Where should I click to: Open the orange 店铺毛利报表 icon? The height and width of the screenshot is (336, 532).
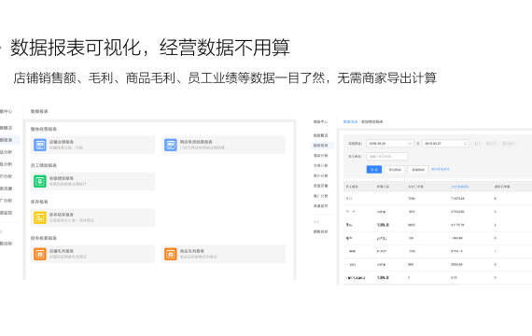point(40,254)
